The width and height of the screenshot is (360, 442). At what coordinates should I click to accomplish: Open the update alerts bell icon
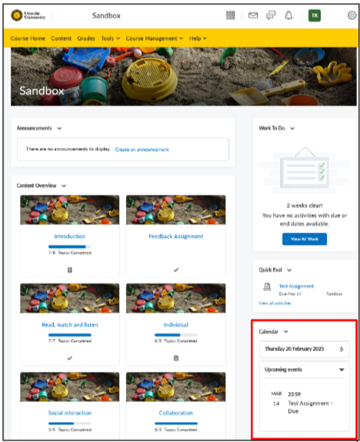pos(288,15)
